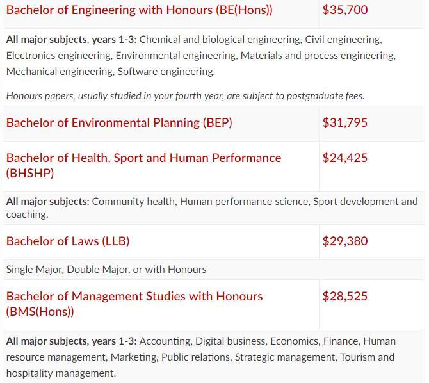Image resolution: width=429 pixels, height=383 pixels.
Task: Click the $28,525 Management Studies fee
Action: [x=345, y=296]
